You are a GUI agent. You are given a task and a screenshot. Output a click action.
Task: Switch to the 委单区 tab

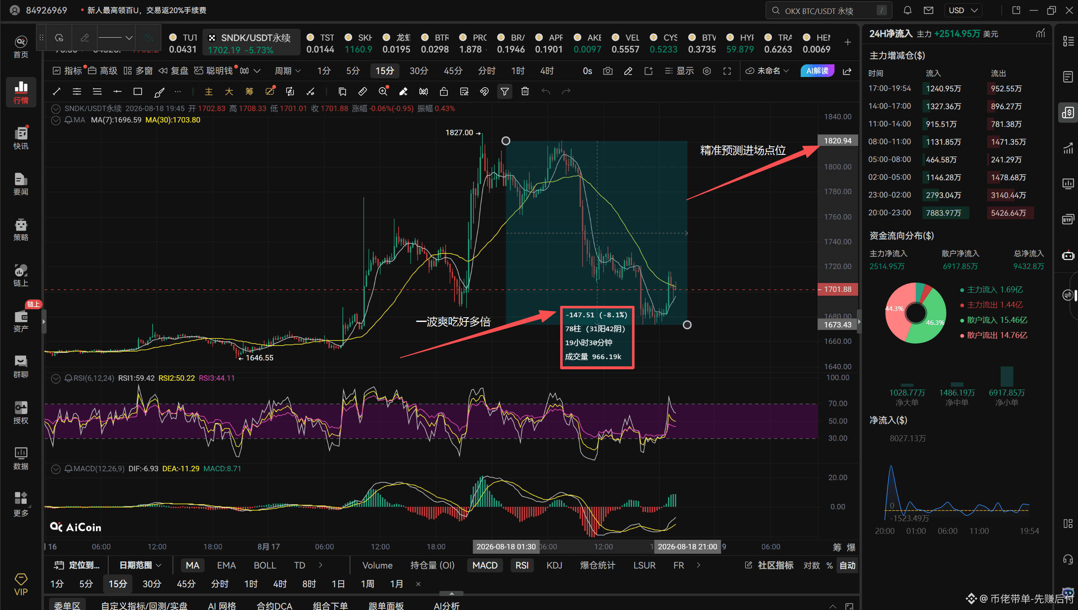pos(67,605)
